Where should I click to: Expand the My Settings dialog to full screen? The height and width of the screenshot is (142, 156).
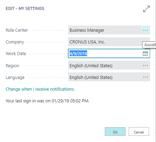[146, 9]
